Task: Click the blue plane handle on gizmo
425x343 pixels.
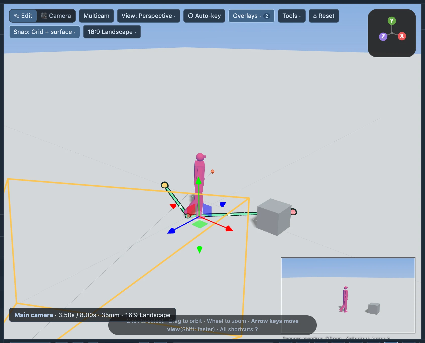Action: click(x=207, y=210)
